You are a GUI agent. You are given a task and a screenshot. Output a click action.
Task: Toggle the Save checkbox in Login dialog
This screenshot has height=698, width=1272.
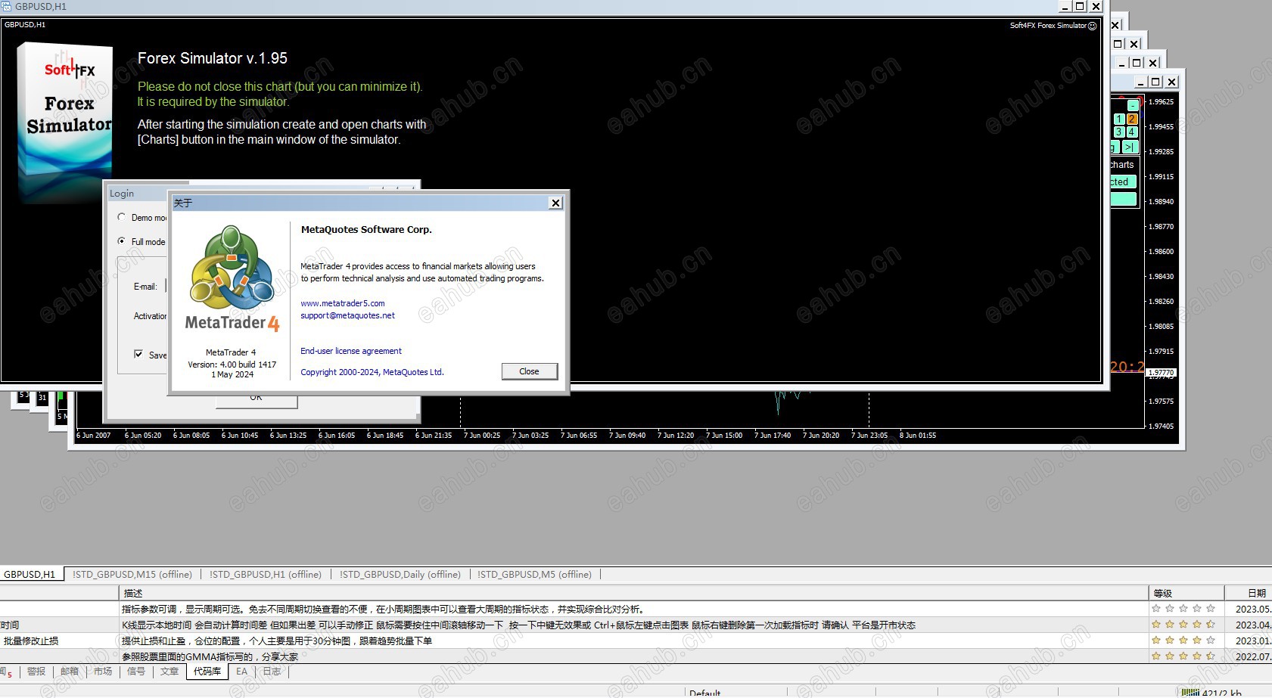138,354
